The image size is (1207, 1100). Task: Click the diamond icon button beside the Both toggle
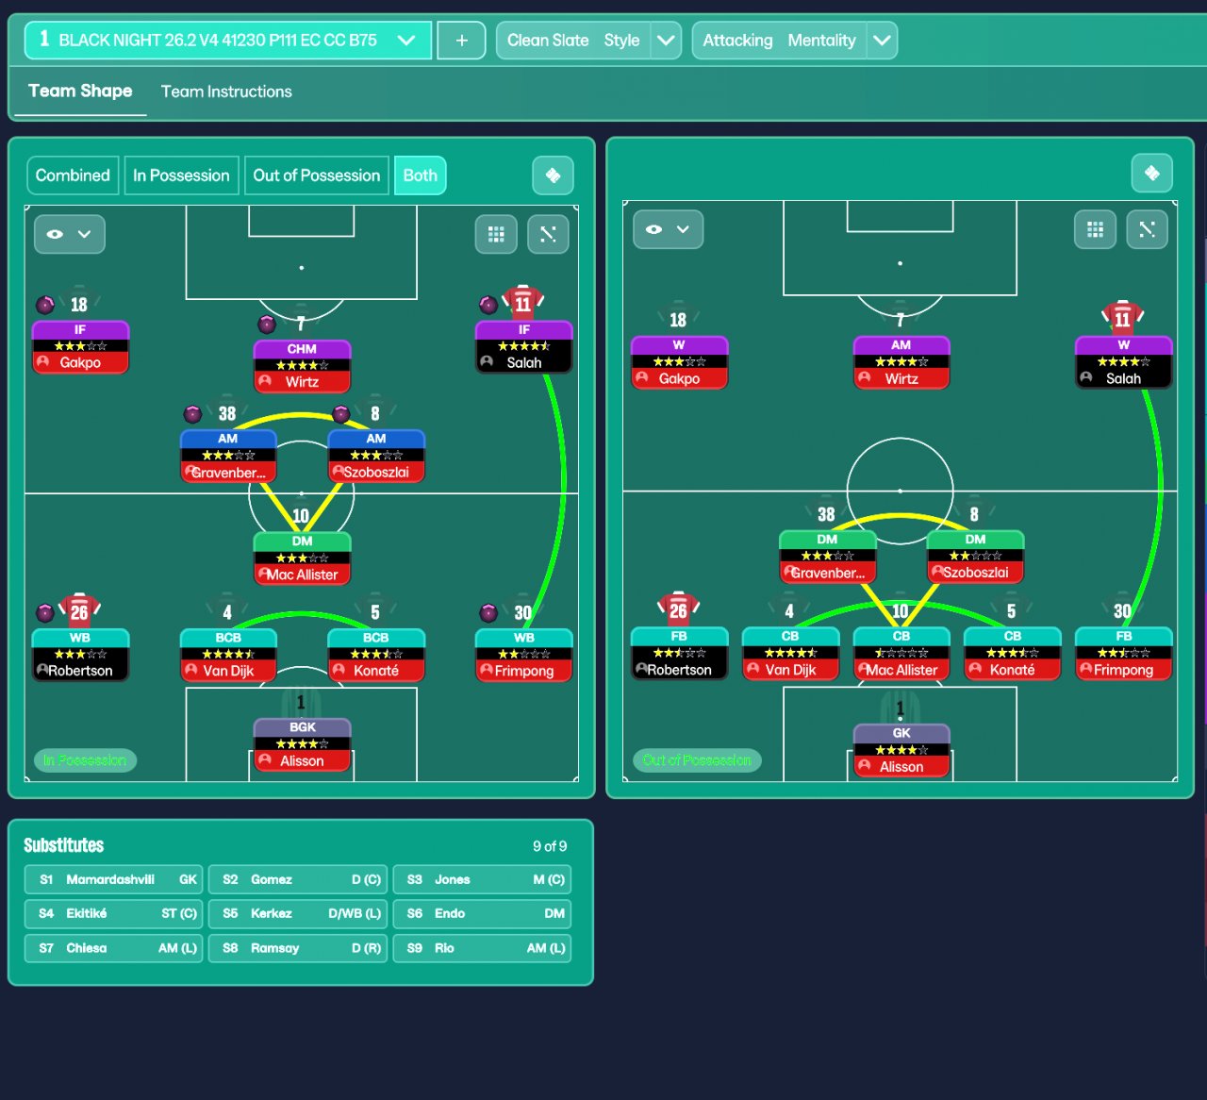click(553, 175)
